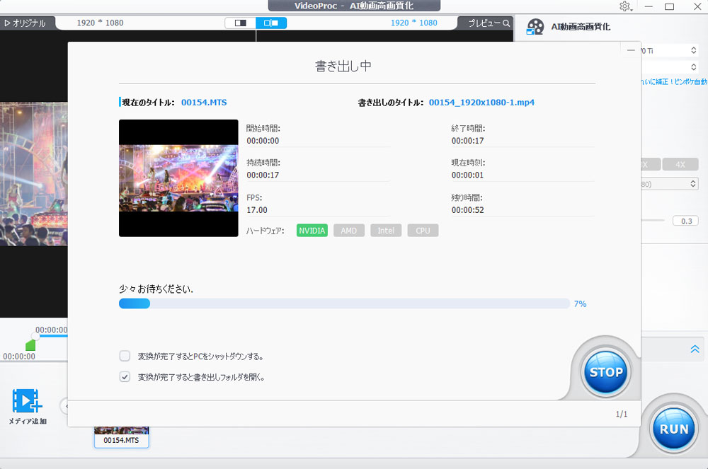Switch to split compare view icon

click(271, 23)
